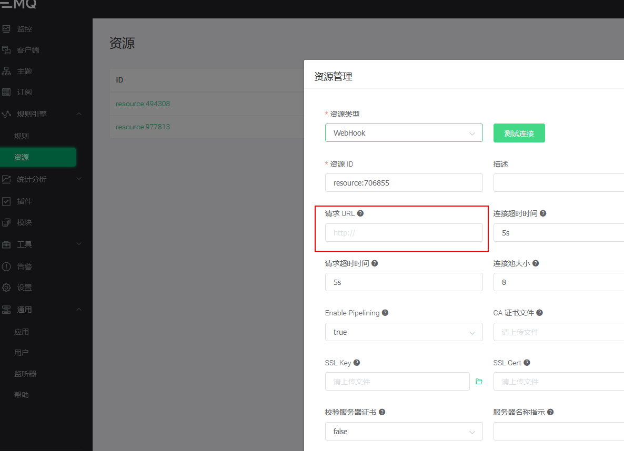
Task: Click the help icon beside 校验服务器证书
Action: 382,412
